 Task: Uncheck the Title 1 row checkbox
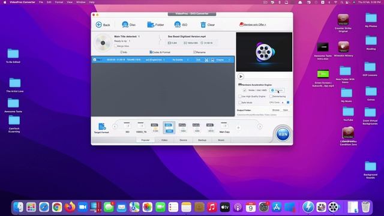pos(95,60)
